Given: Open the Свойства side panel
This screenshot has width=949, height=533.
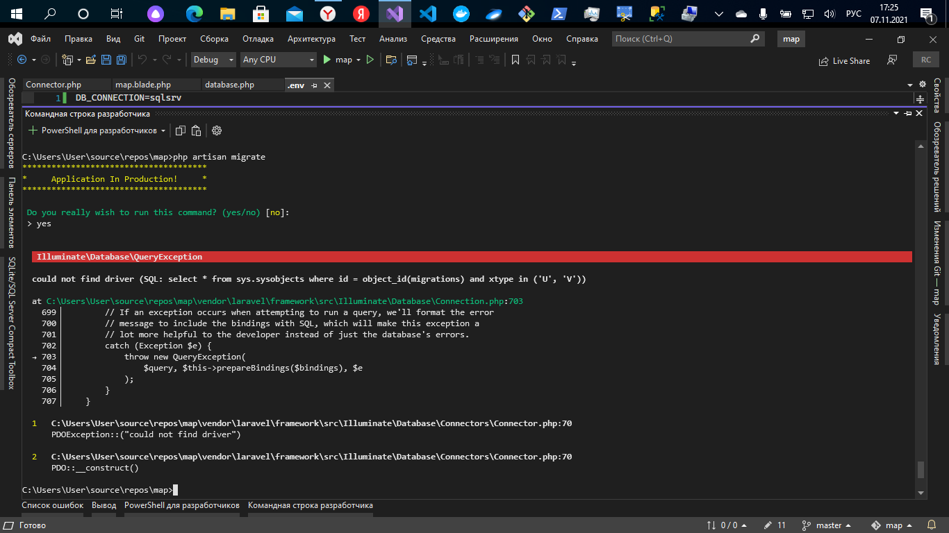Looking at the screenshot, I should pos(936,96).
